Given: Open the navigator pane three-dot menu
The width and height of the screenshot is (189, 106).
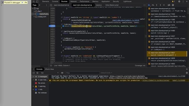Looking at the screenshot, I should pos(47,5).
